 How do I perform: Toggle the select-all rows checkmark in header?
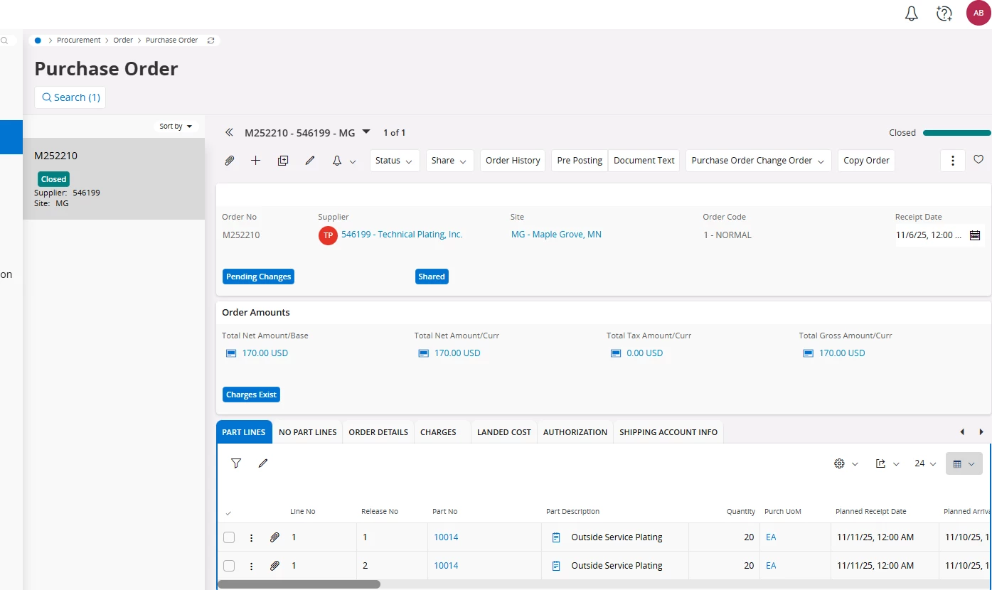(x=228, y=513)
